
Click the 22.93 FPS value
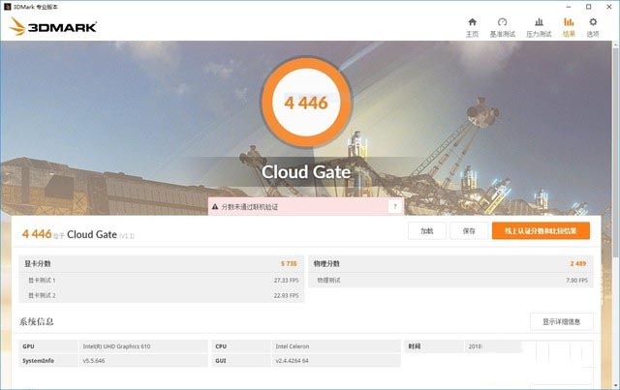[287, 295]
